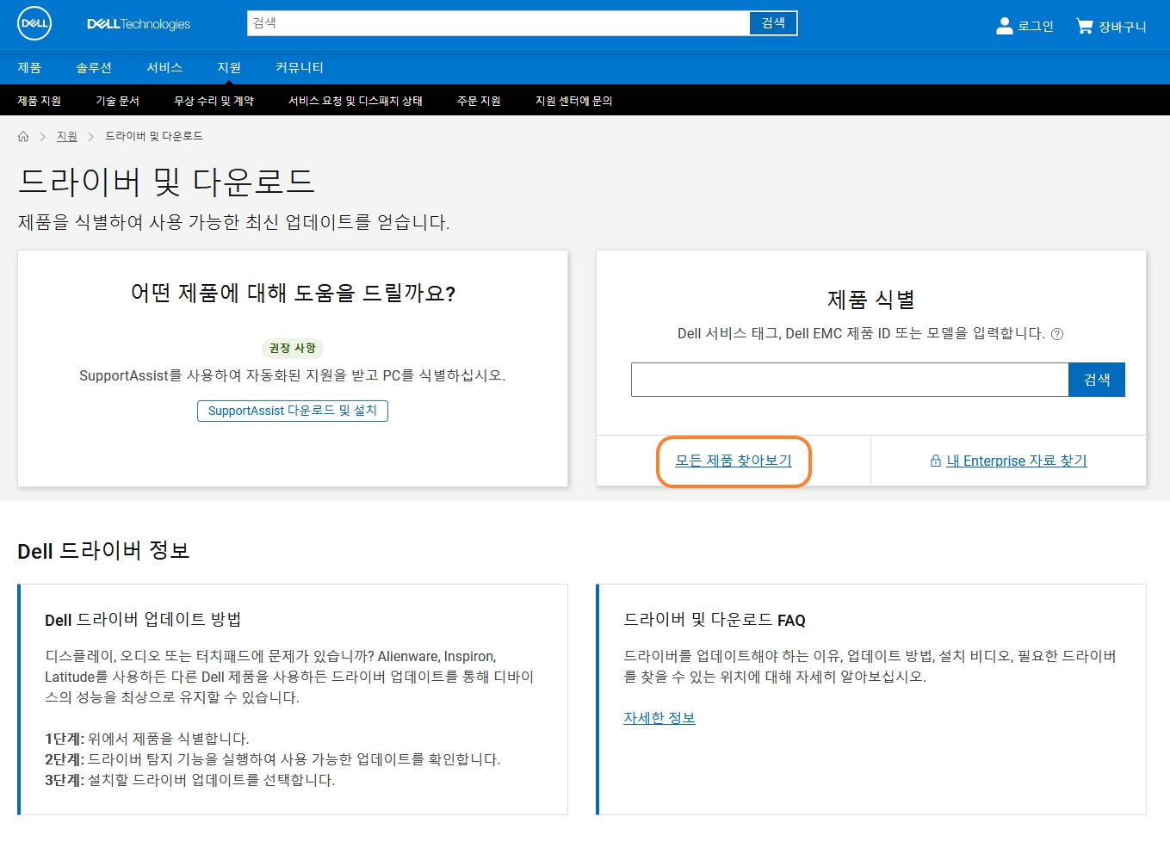Click the 제품 식별 search input field
Viewport: 1170px width, 854px height.
pos(848,379)
